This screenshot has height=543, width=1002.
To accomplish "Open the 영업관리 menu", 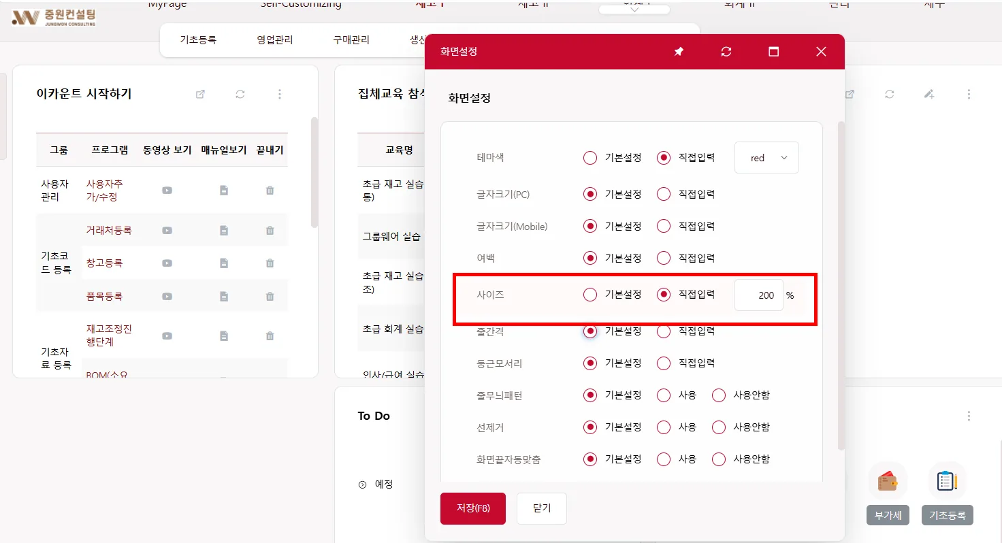I will (275, 40).
